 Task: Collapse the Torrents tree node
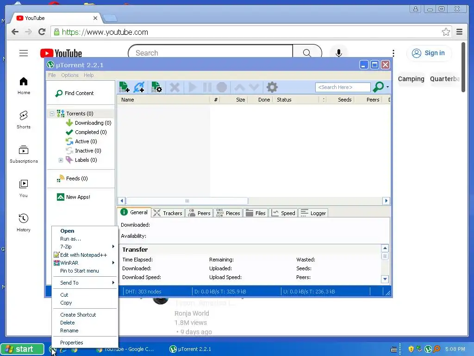click(52, 114)
